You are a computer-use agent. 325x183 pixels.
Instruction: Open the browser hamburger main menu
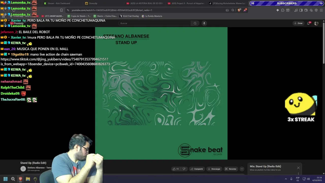(x=321, y=10)
